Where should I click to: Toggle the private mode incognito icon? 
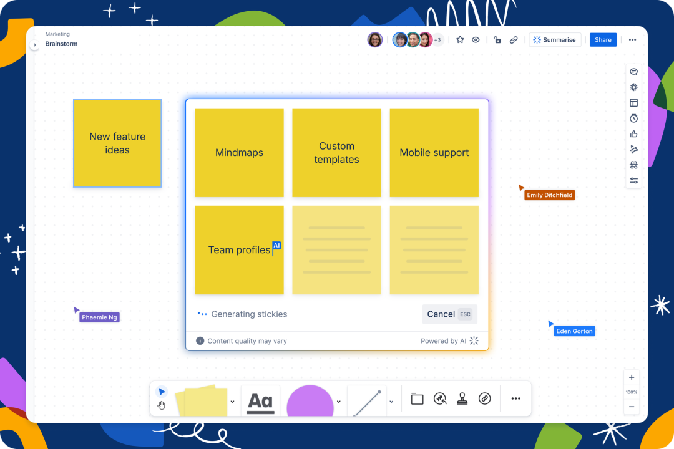pos(633,165)
